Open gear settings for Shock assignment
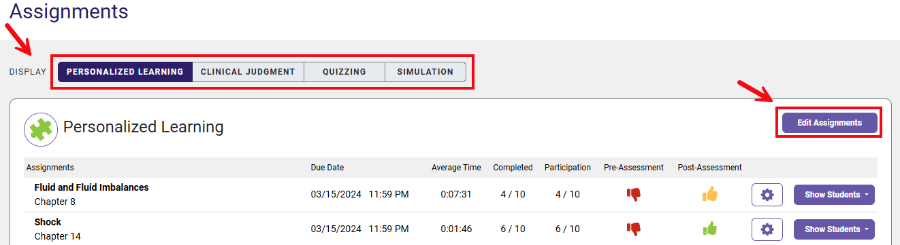The height and width of the screenshot is (245, 900). 767,229
